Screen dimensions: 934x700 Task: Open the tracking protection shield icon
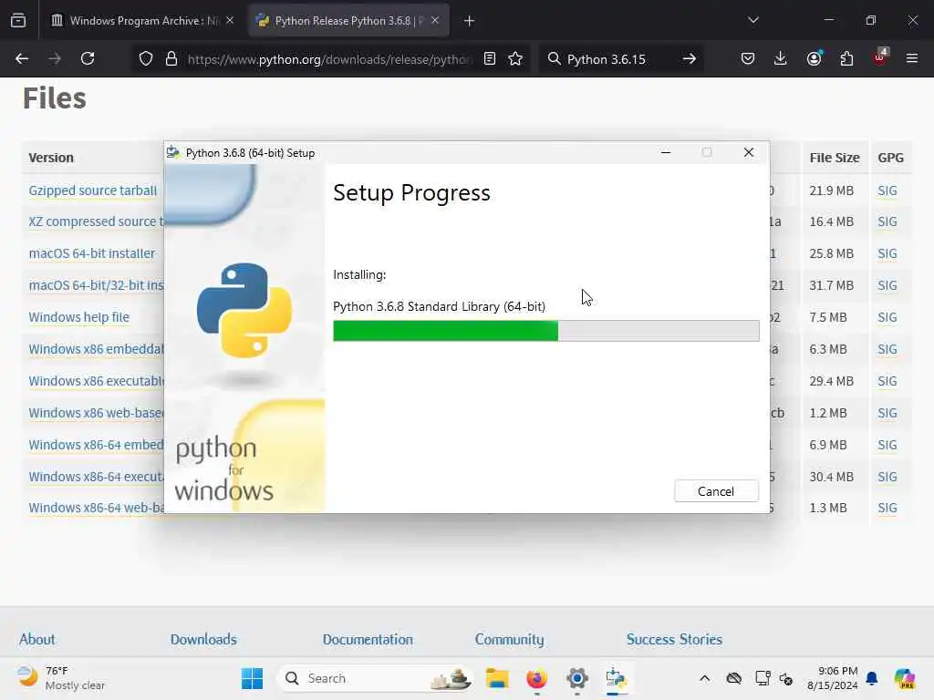[146, 58]
